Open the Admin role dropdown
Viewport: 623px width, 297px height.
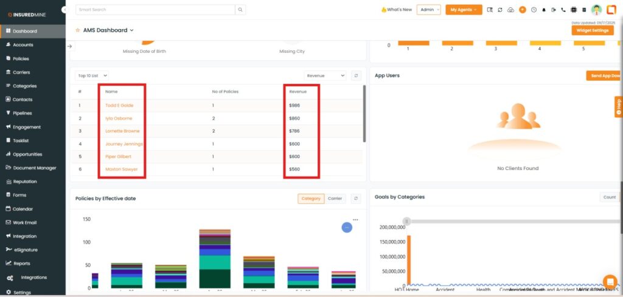coord(428,10)
